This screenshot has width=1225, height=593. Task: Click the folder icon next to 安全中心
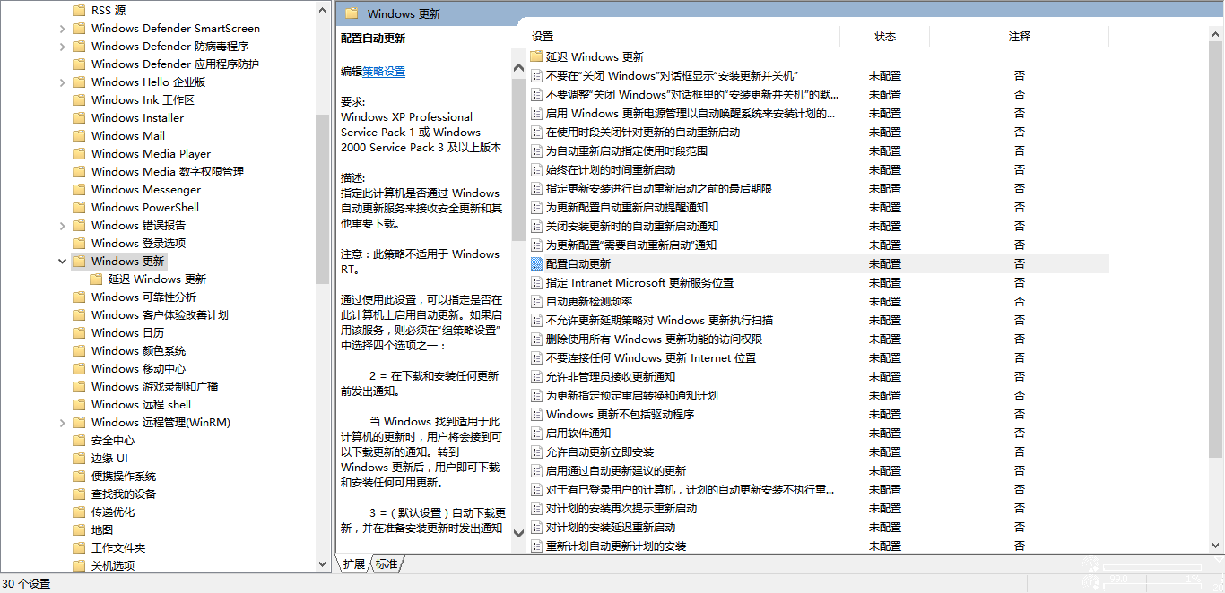point(79,441)
